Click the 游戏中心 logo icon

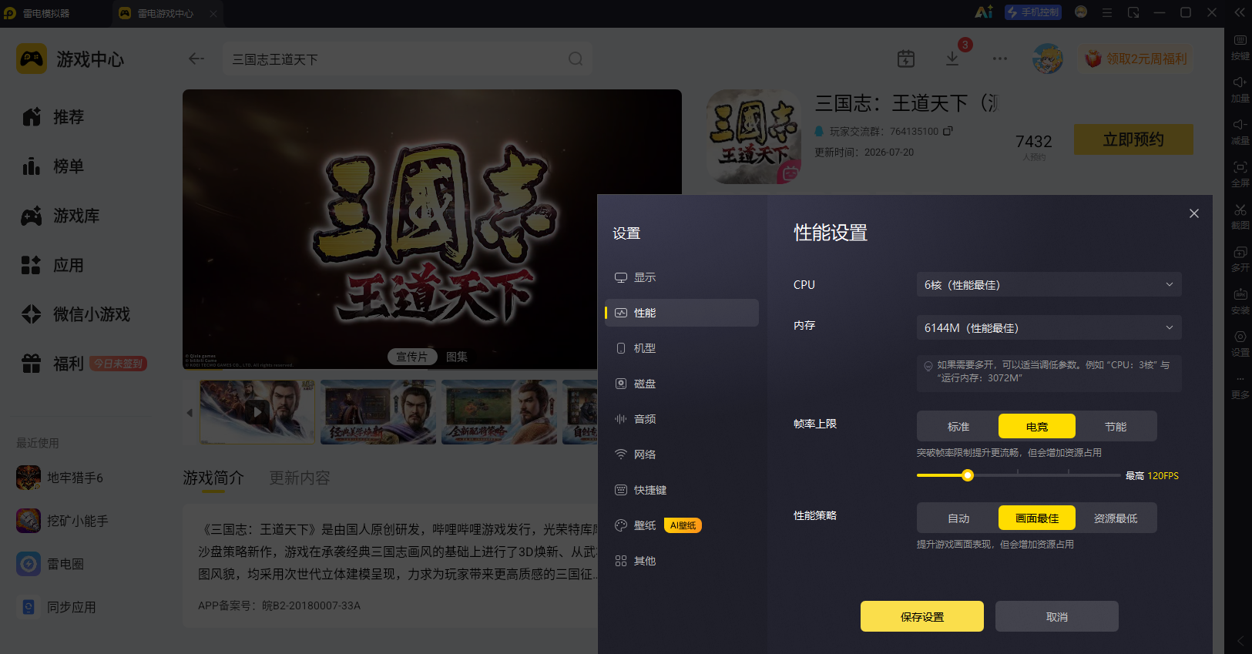tap(32, 59)
